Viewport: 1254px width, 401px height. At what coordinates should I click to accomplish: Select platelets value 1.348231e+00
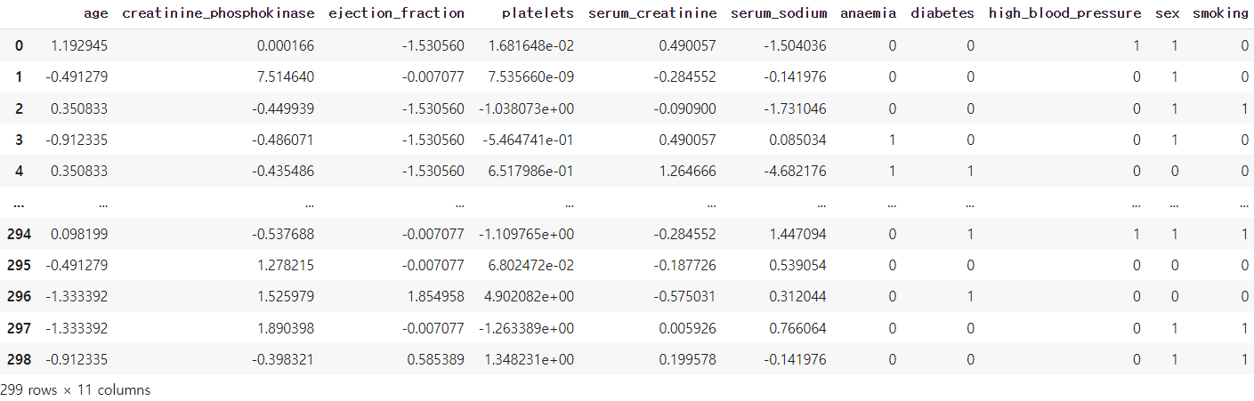click(x=531, y=359)
